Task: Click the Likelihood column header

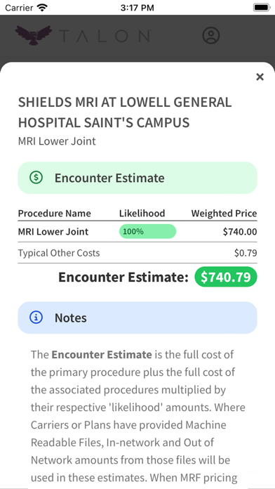Action: click(x=142, y=214)
